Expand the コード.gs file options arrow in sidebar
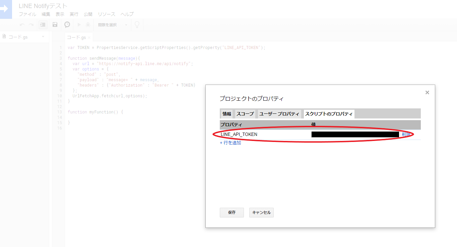 tap(43, 37)
